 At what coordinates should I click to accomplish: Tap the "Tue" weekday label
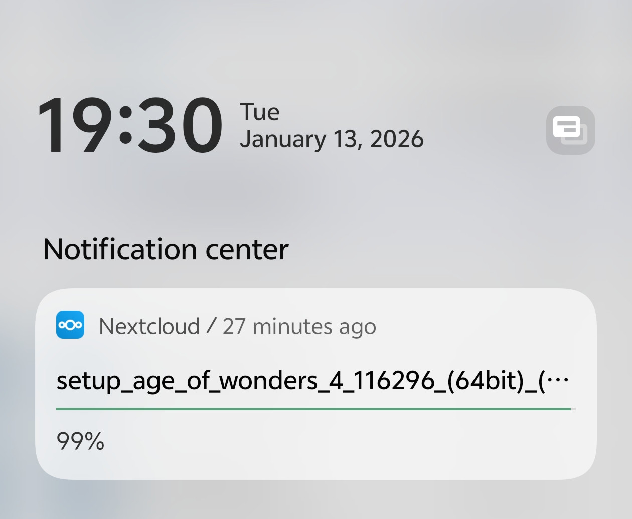tap(259, 112)
